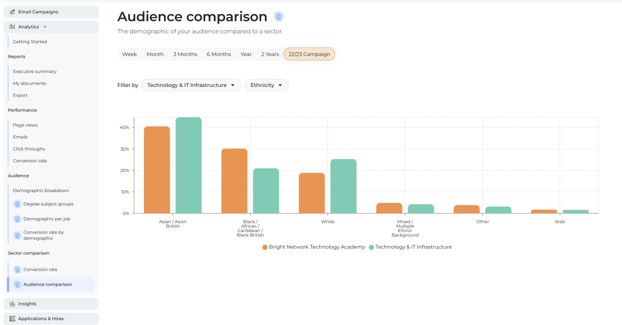Viewport: 622px width, 325px height.
Task: Go to Getting Started page
Action: [x=30, y=42]
